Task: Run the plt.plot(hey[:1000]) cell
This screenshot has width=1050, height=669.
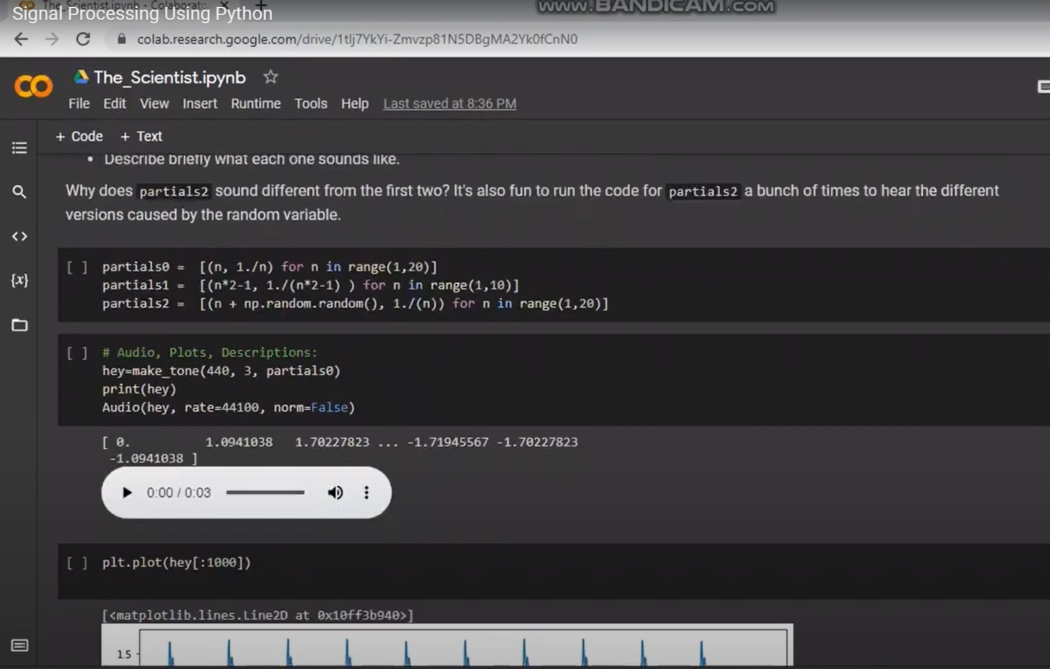Action: [x=77, y=563]
